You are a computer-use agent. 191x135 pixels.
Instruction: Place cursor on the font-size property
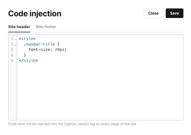[40, 49]
